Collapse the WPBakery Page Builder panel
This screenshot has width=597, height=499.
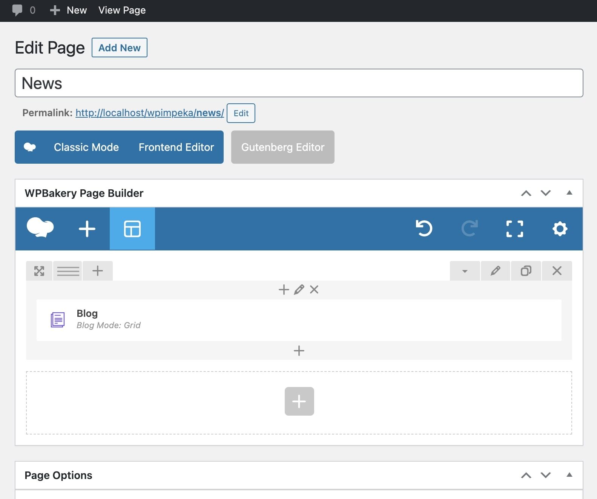[569, 193]
